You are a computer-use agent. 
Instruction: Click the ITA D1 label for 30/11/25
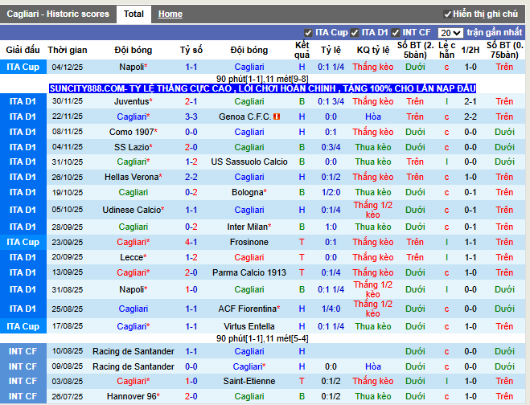[23, 101]
